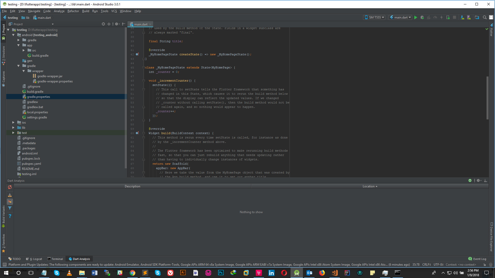Hide the Project tool window
Viewport: 495px width, 278px height.
pyautogui.click(x=124, y=24)
